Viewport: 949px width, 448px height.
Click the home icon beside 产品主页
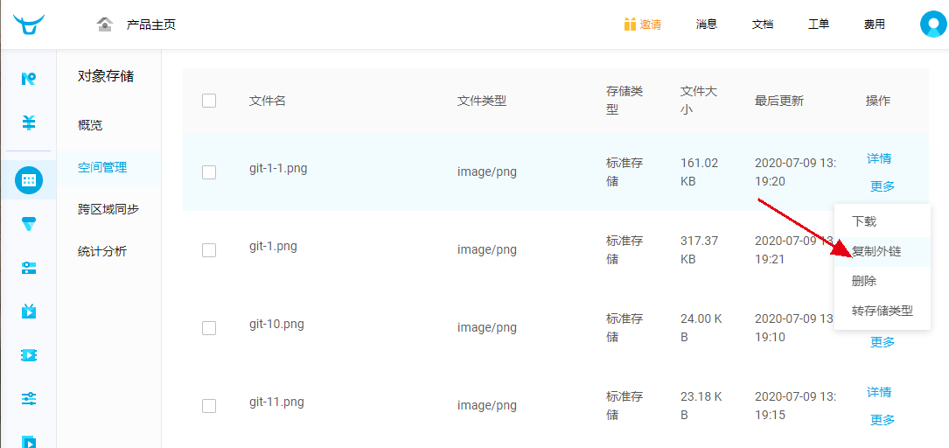click(x=105, y=24)
